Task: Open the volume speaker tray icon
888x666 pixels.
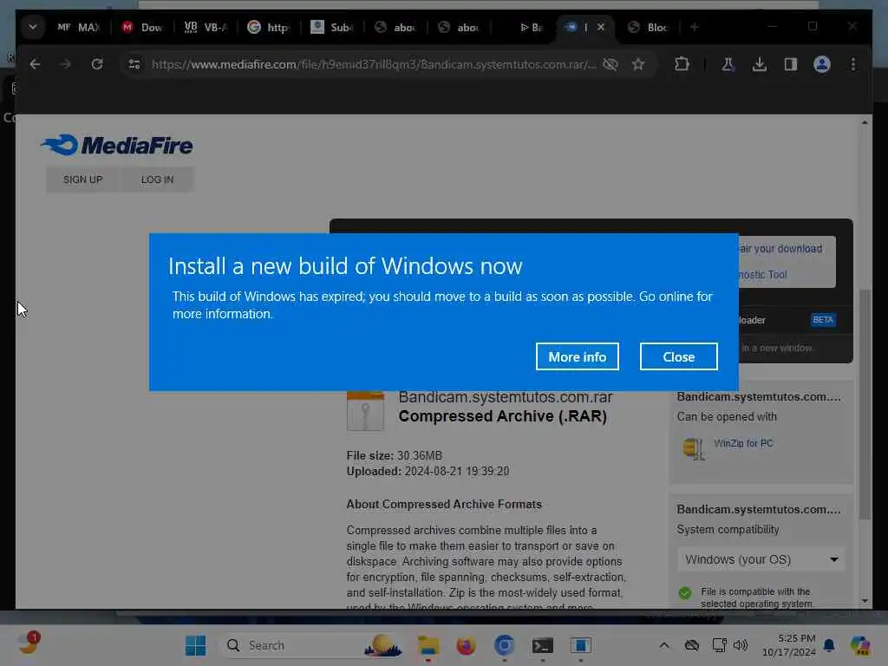Action: click(741, 645)
